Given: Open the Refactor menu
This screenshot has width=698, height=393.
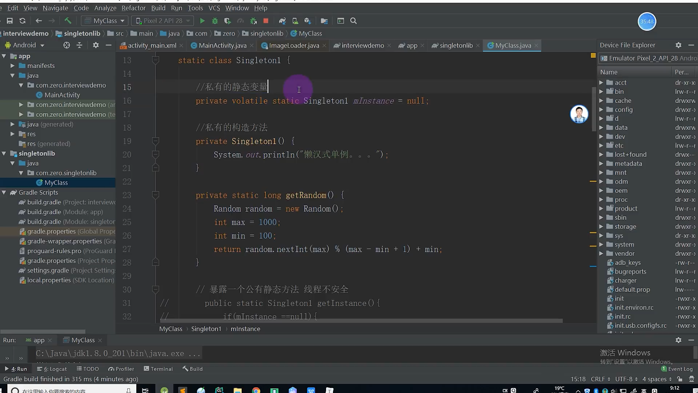Looking at the screenshot, I should (133, 8).
